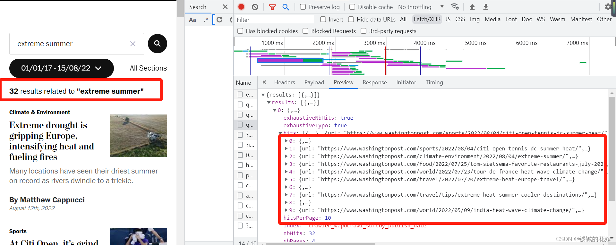Switch to the Payload tab
This screenshot has height=245, width=616.
click(314, 82)
